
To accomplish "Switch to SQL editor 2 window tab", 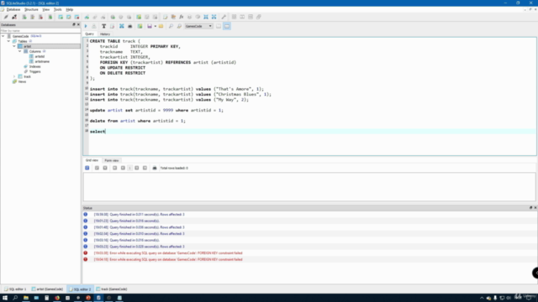I will (x=81, y=289).
